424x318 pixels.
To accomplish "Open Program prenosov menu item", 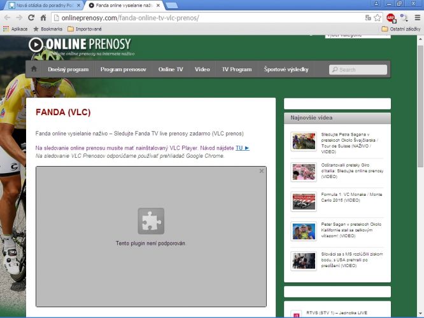I will click(124, 69).
